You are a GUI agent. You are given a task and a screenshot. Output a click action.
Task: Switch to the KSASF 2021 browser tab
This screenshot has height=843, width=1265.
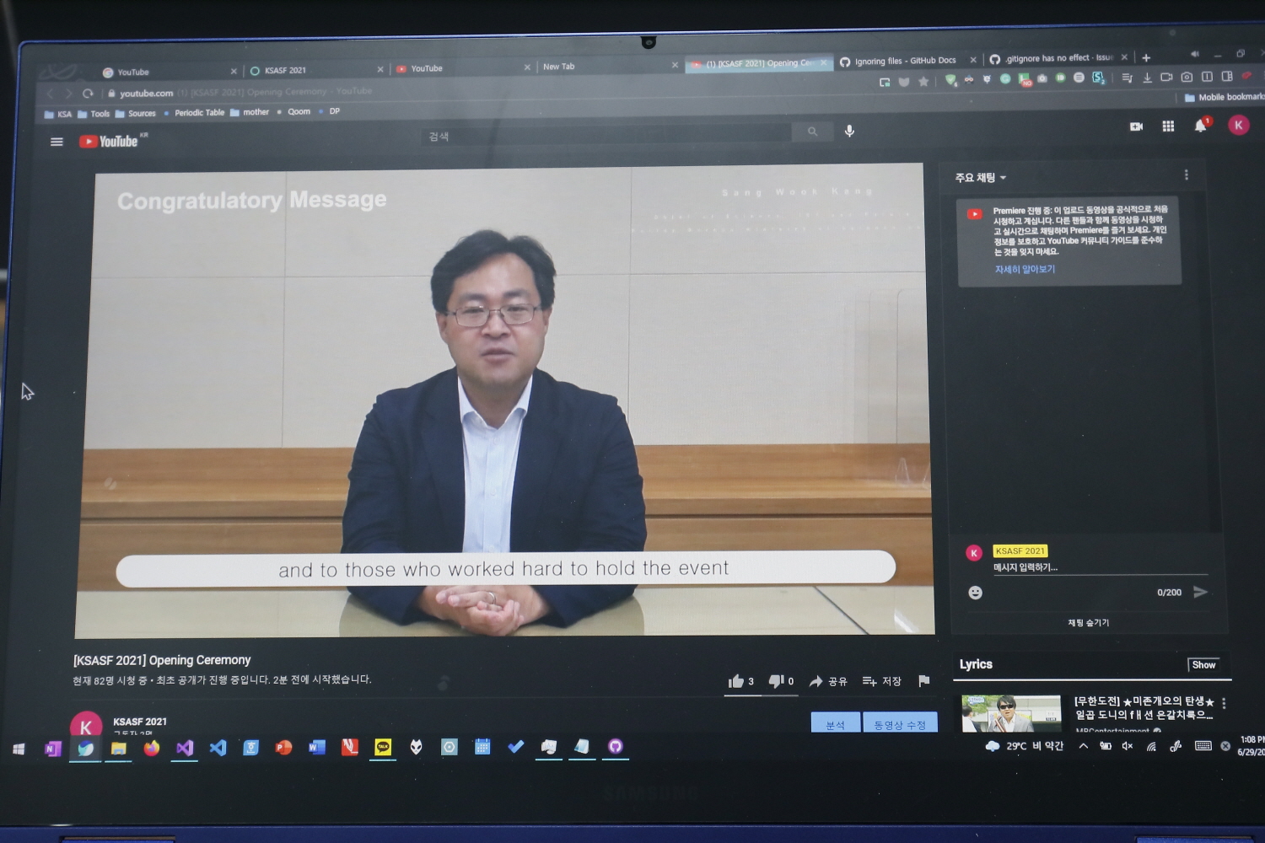tap(314, 70)
